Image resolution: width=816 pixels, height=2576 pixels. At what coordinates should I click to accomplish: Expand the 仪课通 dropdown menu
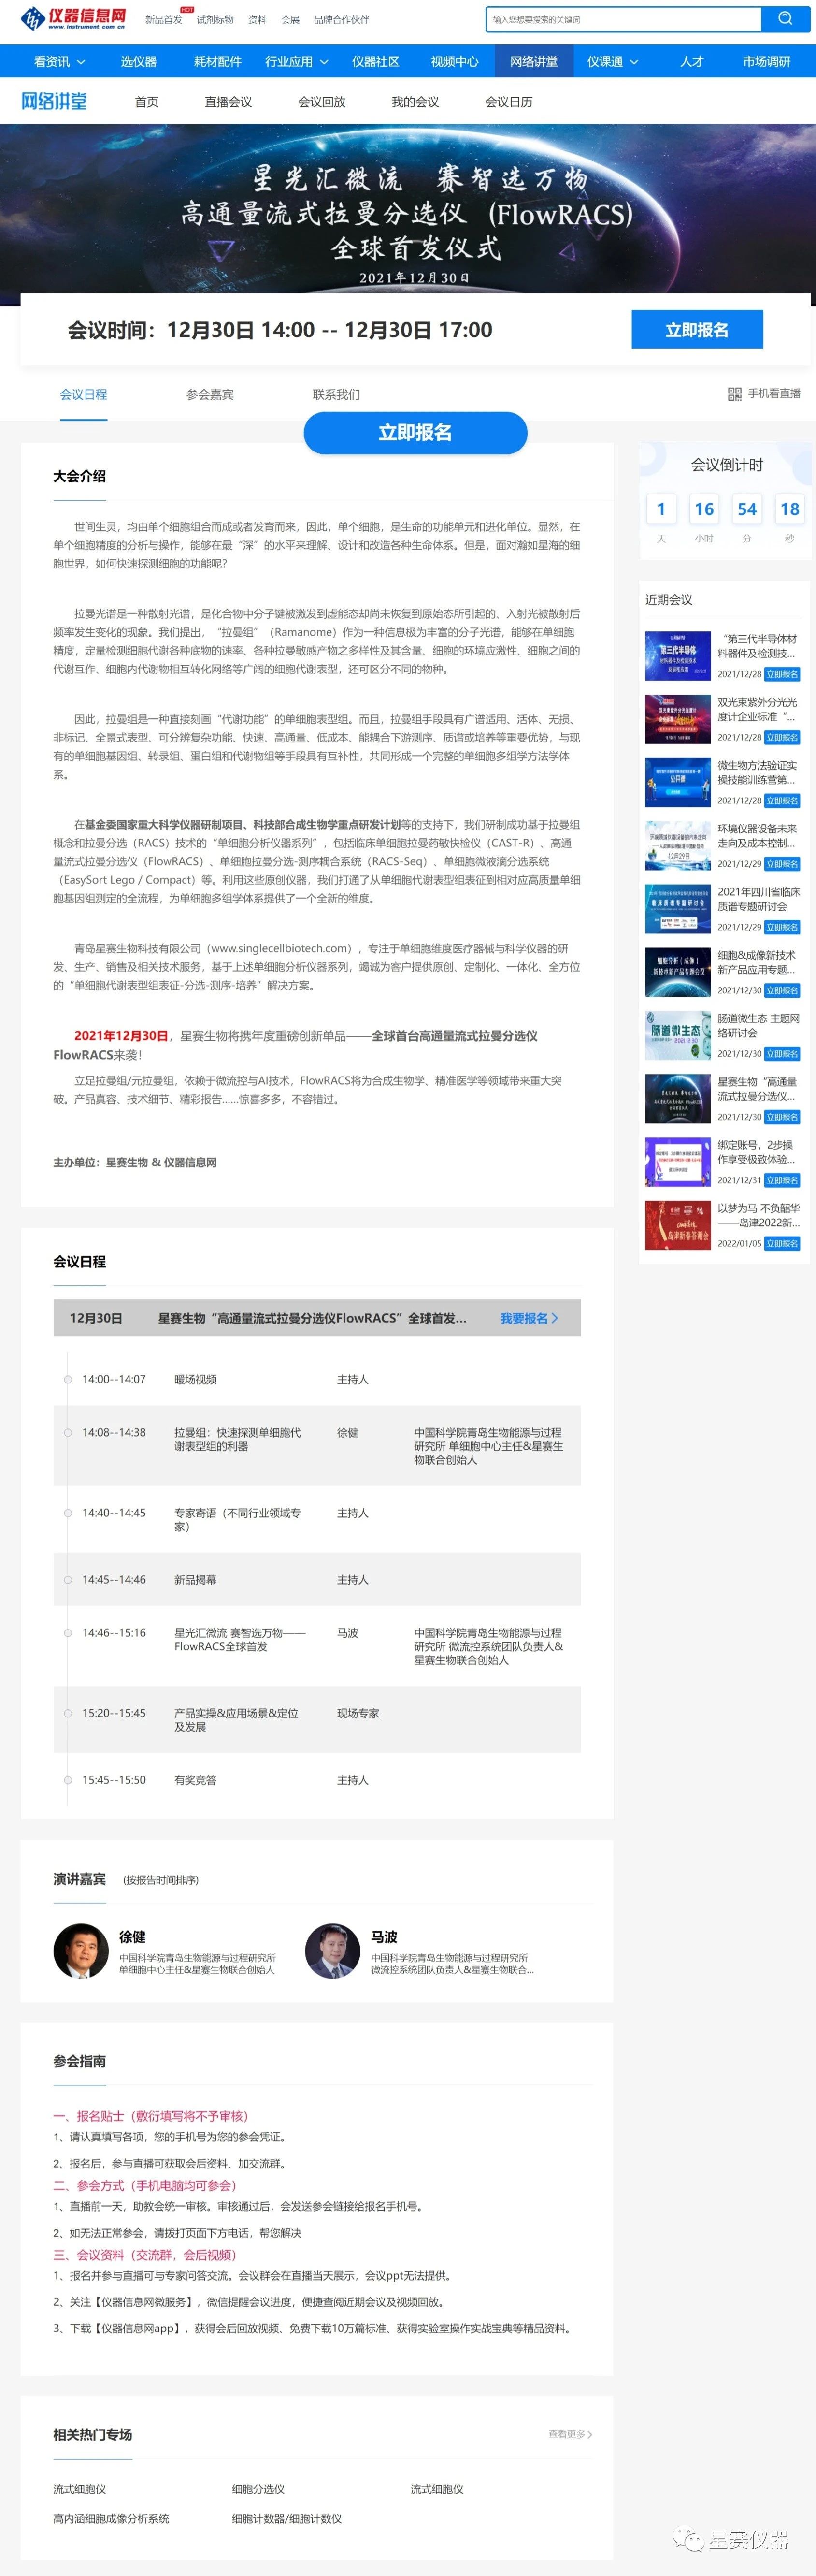click(x=613, y=61)
